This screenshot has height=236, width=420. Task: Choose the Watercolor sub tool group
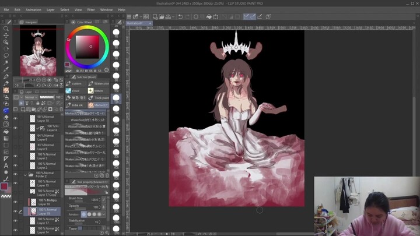(99, 84)
